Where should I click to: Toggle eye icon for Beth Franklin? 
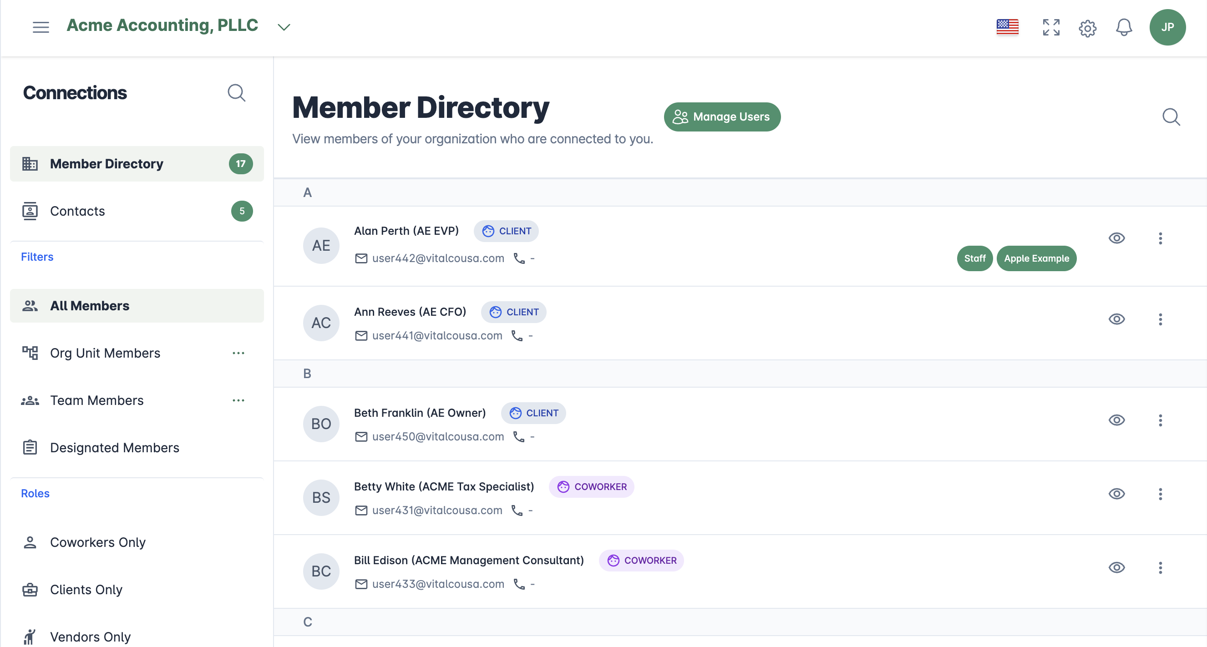pyautogui.click(x=1116, y=420)
